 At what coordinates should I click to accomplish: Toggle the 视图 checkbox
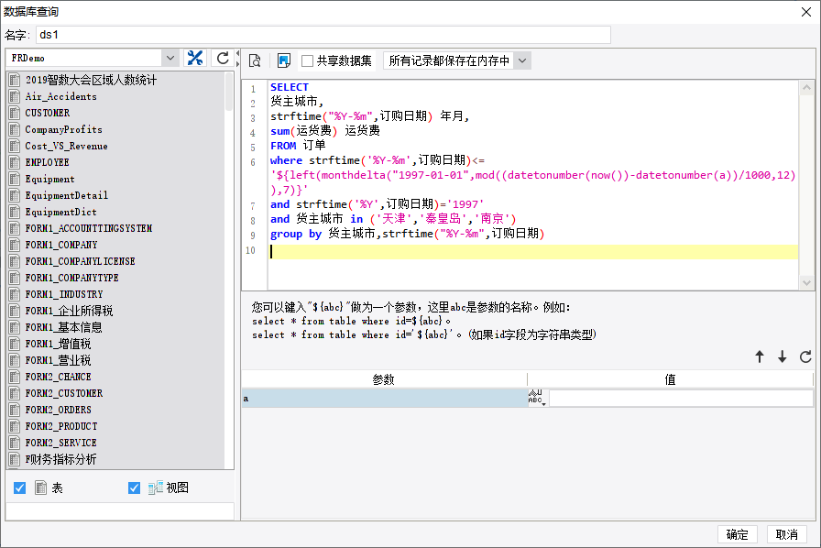tap(134, 488)
